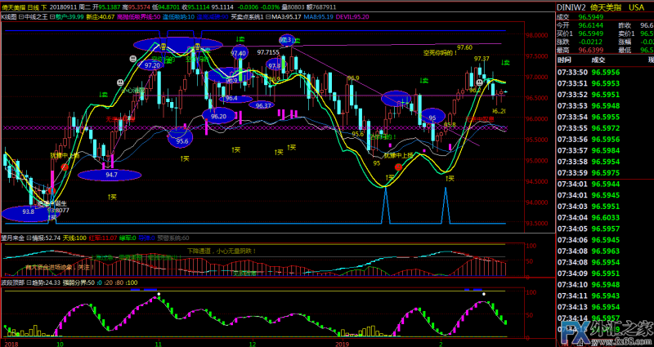This screenshot has height=347, width=654.
Task: Click the 中线之王 indicator name label
Action: pyautogui.click(x=36, y=17)
